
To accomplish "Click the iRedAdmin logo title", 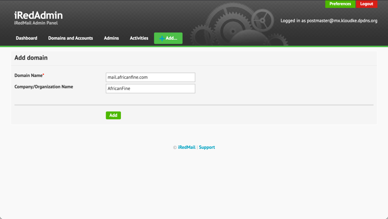I will (38, 15).
